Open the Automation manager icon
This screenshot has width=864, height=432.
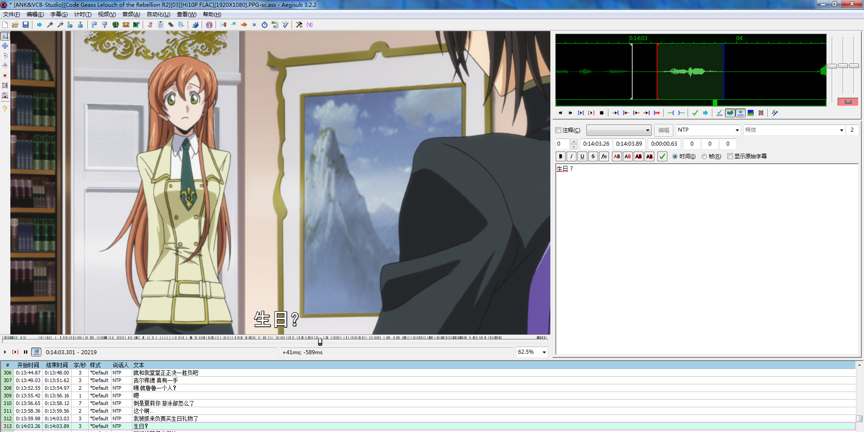click(x=195, y=25)
